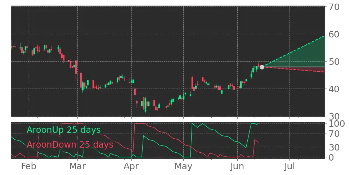The height and width of the screenshot is (175, 350).
Task: Click the price axis value 40
Action: pyautogui.click(x=334, y=89)
